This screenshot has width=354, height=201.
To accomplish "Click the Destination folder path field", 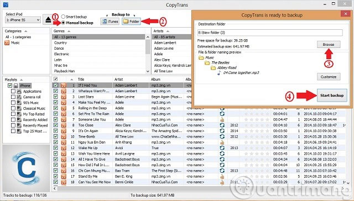I will pyautogui.click(x=270, y=33).
